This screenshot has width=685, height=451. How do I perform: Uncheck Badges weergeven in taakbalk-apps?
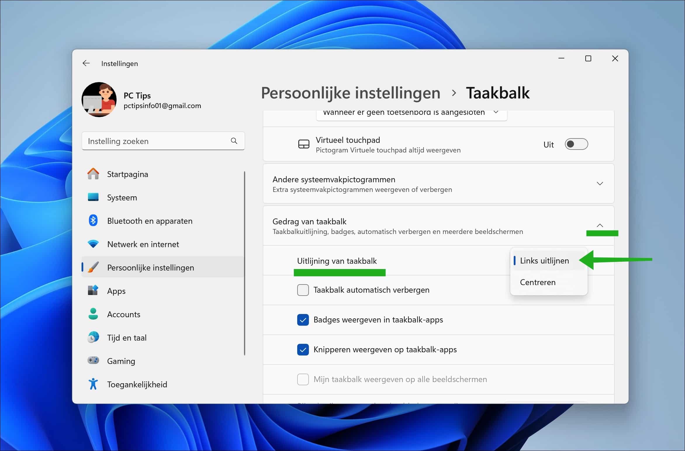tap(303, 320)
